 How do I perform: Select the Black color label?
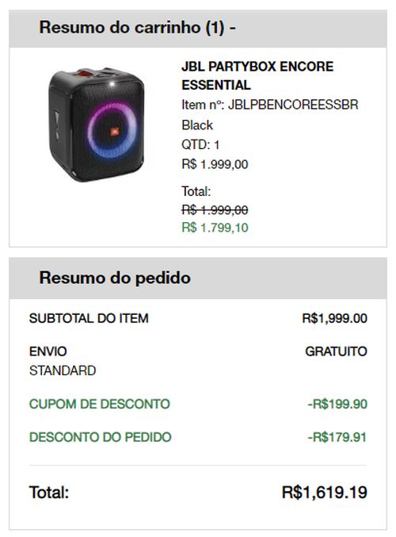pyautogui.click(x=197, y=125)
